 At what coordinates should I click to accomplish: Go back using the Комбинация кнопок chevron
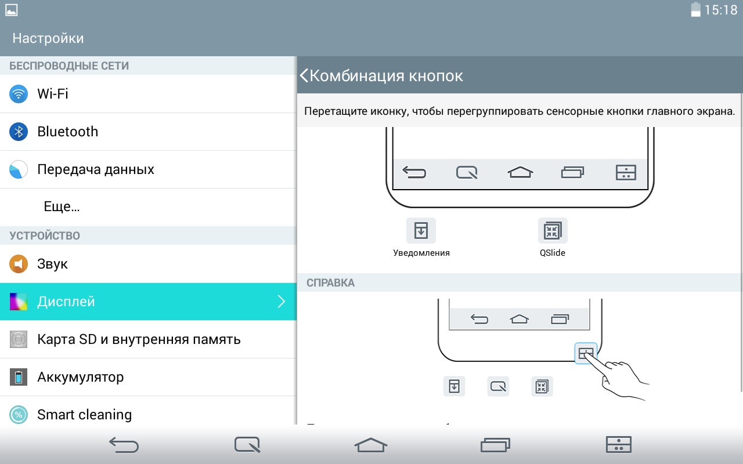[304, 75]
